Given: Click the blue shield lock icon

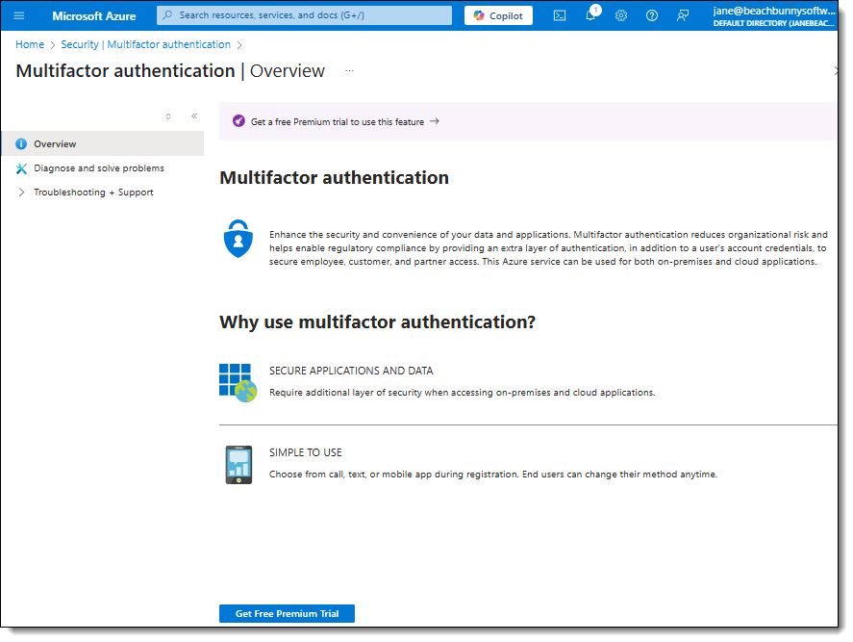Looking at the screenshot, I should tap(238, 240).
